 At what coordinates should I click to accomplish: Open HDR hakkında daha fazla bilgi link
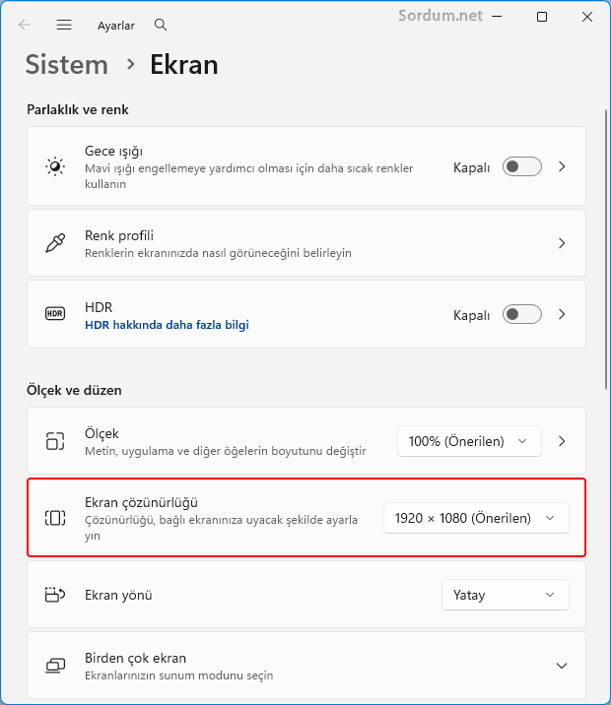point(167,325)
